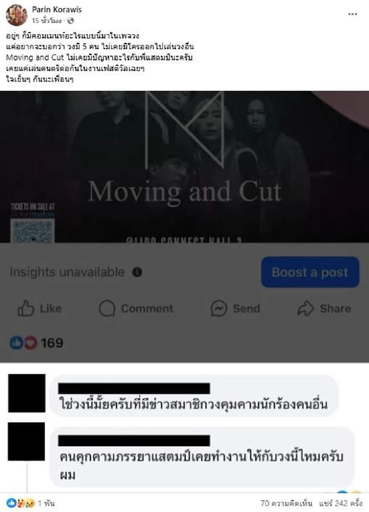Open the Parin Korawis profile name link
Image resolution: width=369 pixels, height=512 pixels.
coord(57,10)
